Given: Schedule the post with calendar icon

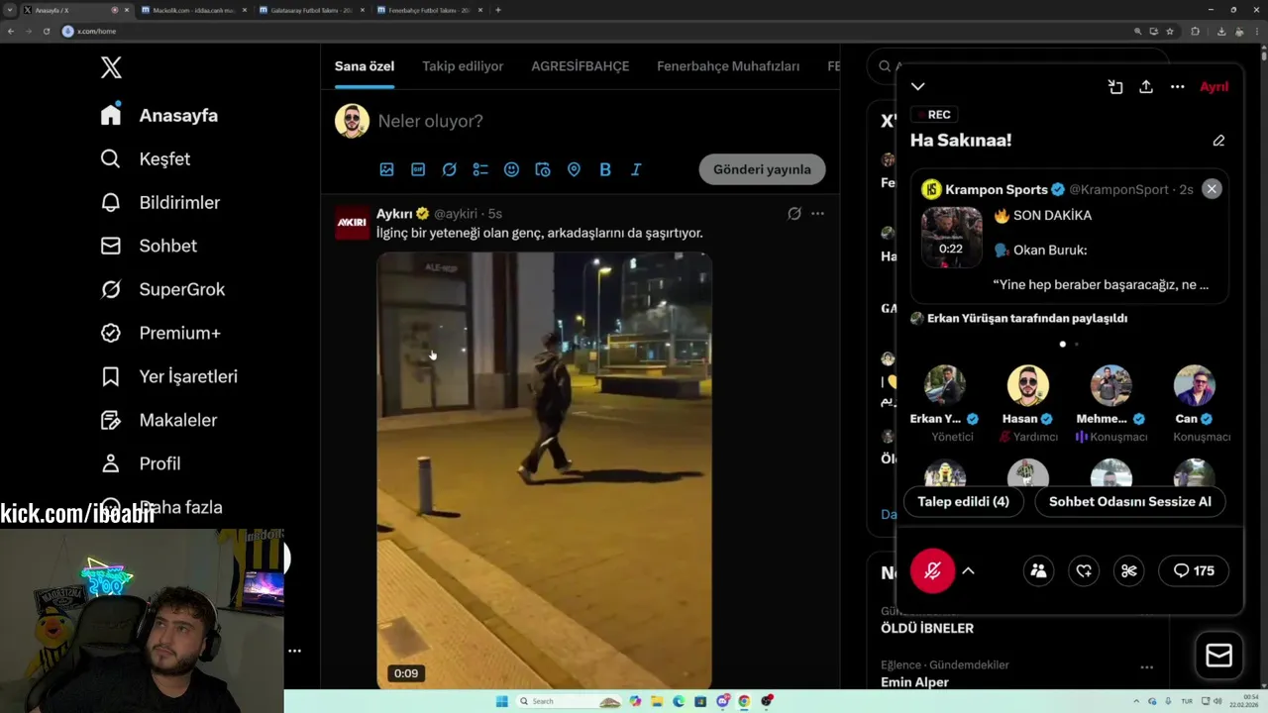Looking at the screenshot, I should tap(543, 169).
